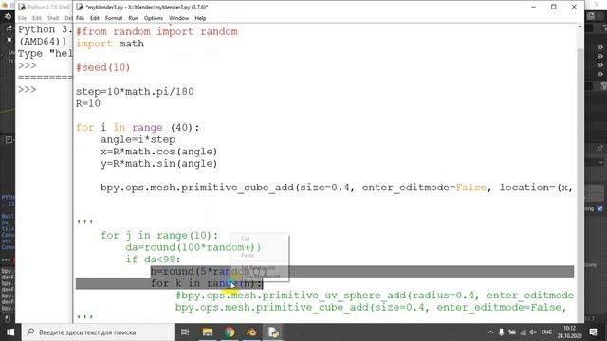The image size is (607, 341).
Task: Choose Paste in the context menu
Action: pyautogui.click(x=248, y=255)
